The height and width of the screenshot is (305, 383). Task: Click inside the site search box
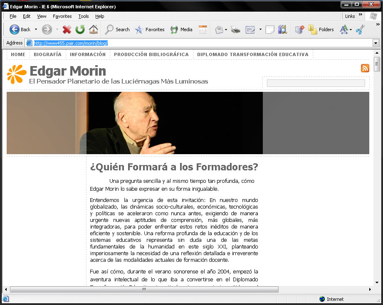point(316,83)
